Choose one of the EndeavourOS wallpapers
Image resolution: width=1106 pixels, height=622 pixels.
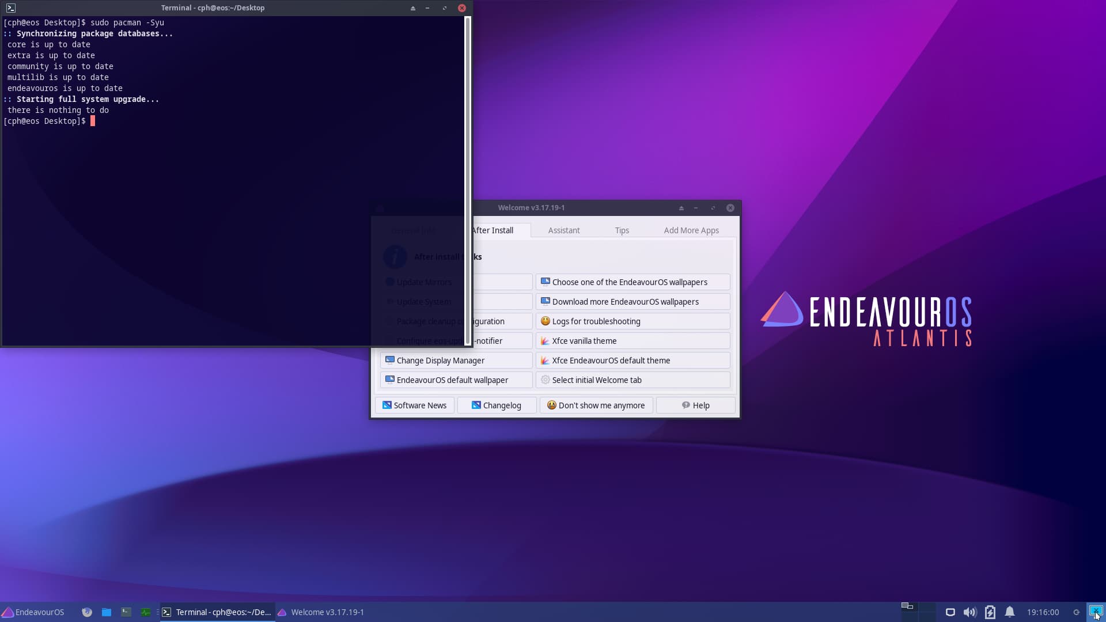tap(633, 282)
